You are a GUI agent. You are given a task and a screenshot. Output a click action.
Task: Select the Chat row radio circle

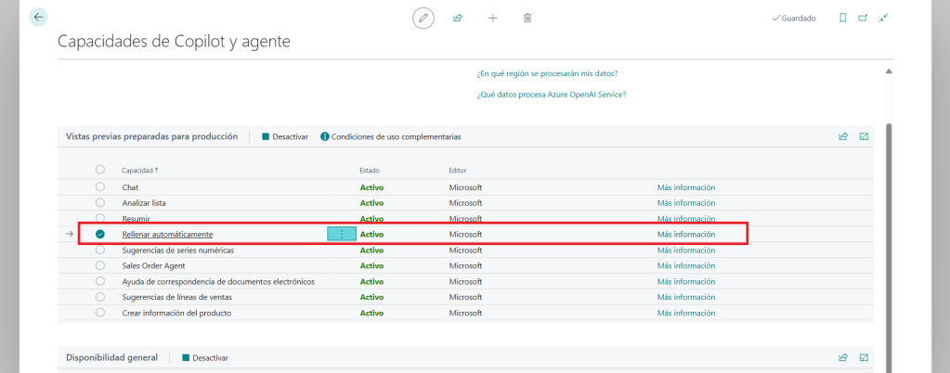click(100, 187)
